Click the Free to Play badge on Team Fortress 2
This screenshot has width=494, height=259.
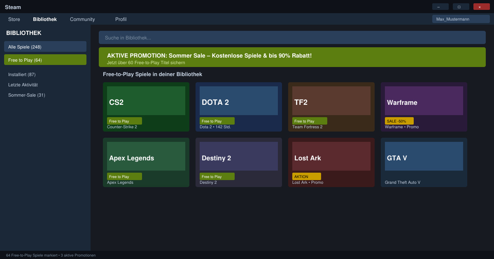click(x=310, y=121)
